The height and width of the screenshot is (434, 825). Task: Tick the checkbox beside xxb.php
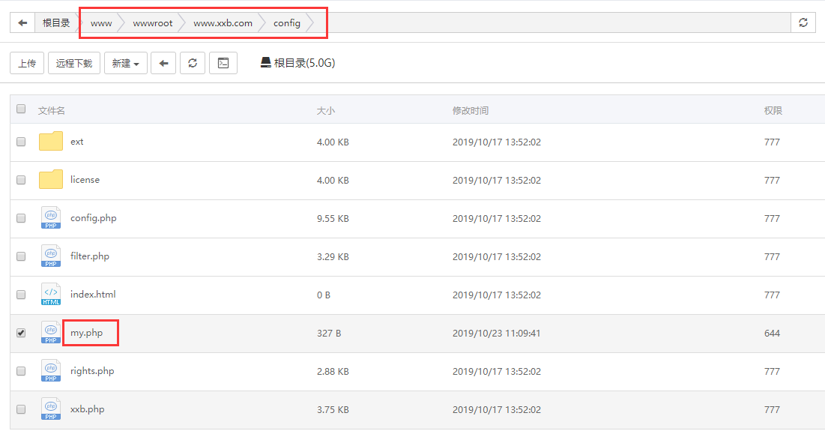click(x=21, y=409)
